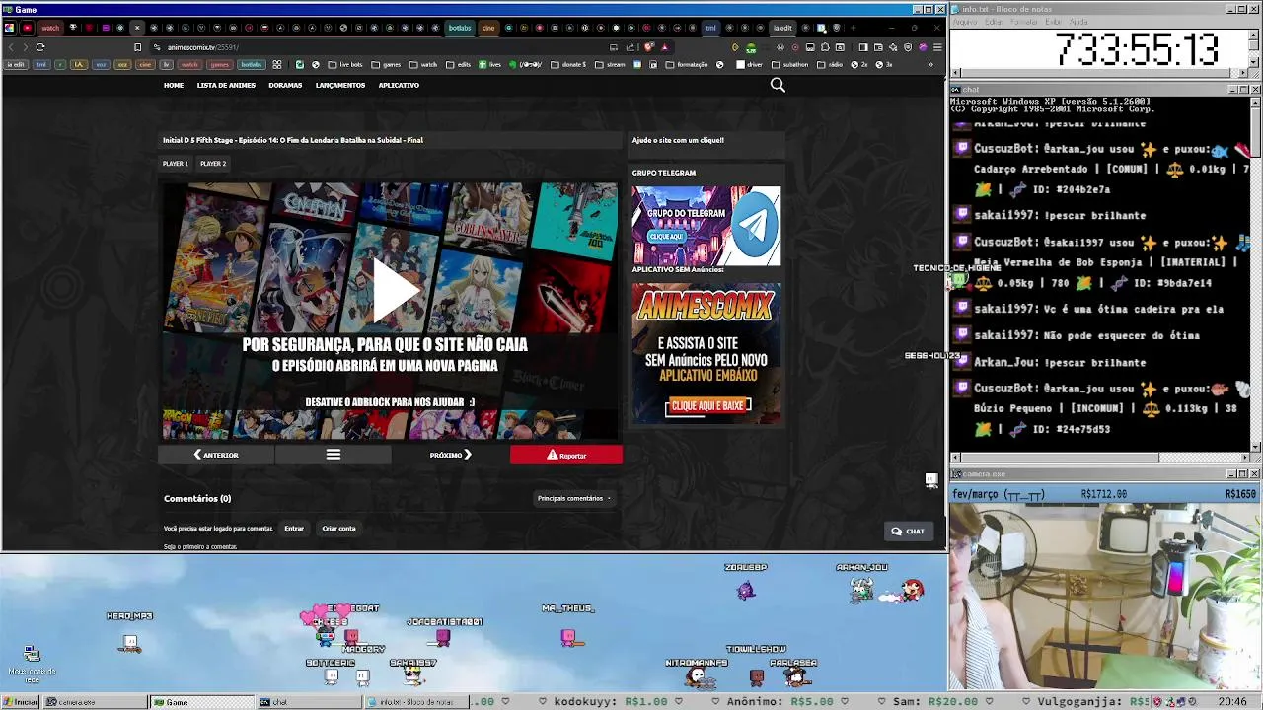
Task: Go to ANTERIOR episode
Action: click(x=216, y=455)
